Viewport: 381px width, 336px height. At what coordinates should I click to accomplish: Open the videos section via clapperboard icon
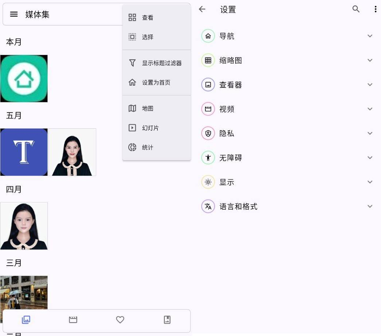point(73,320)
